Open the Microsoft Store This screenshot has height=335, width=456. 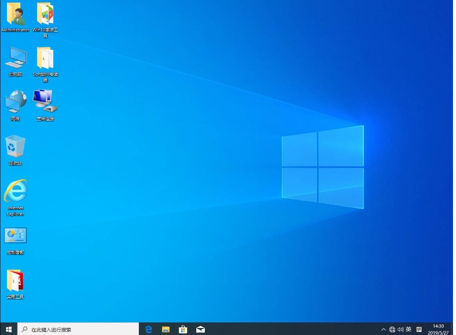pyautogui.click(x=183, y=329)
